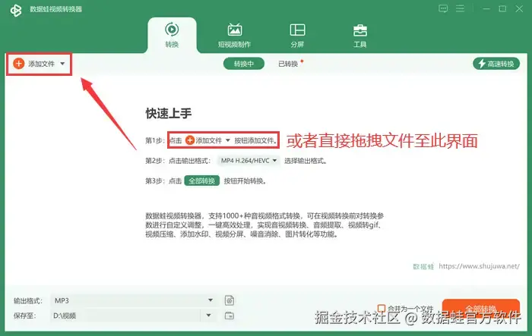Click the app logo icon
The height and width of the screenshot is (336, 532).
(16, 10)
